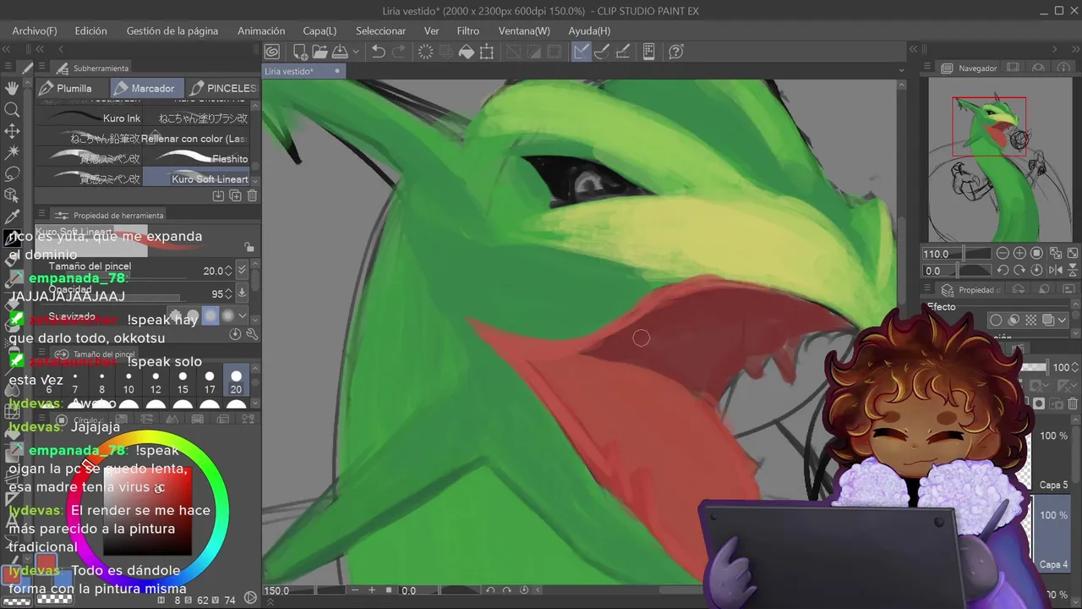The width and height of the screenshot is (1082, 609).
Task: Click the Opacidad slider bar
Action: click(x=113, y=298)
